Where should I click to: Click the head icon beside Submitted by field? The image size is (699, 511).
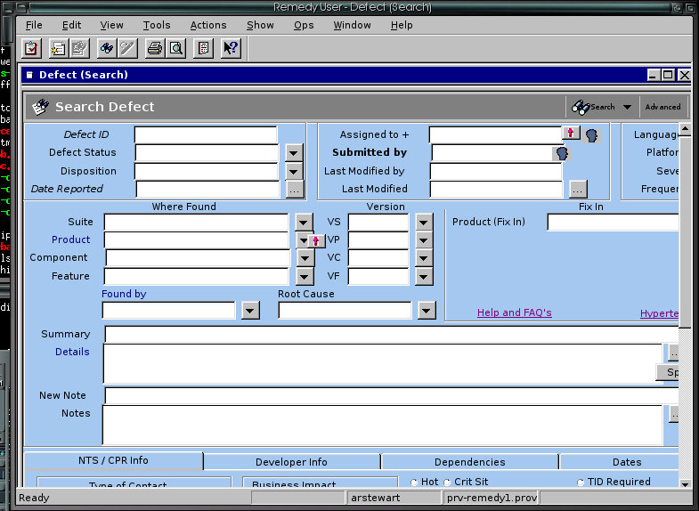click(561, 153)
